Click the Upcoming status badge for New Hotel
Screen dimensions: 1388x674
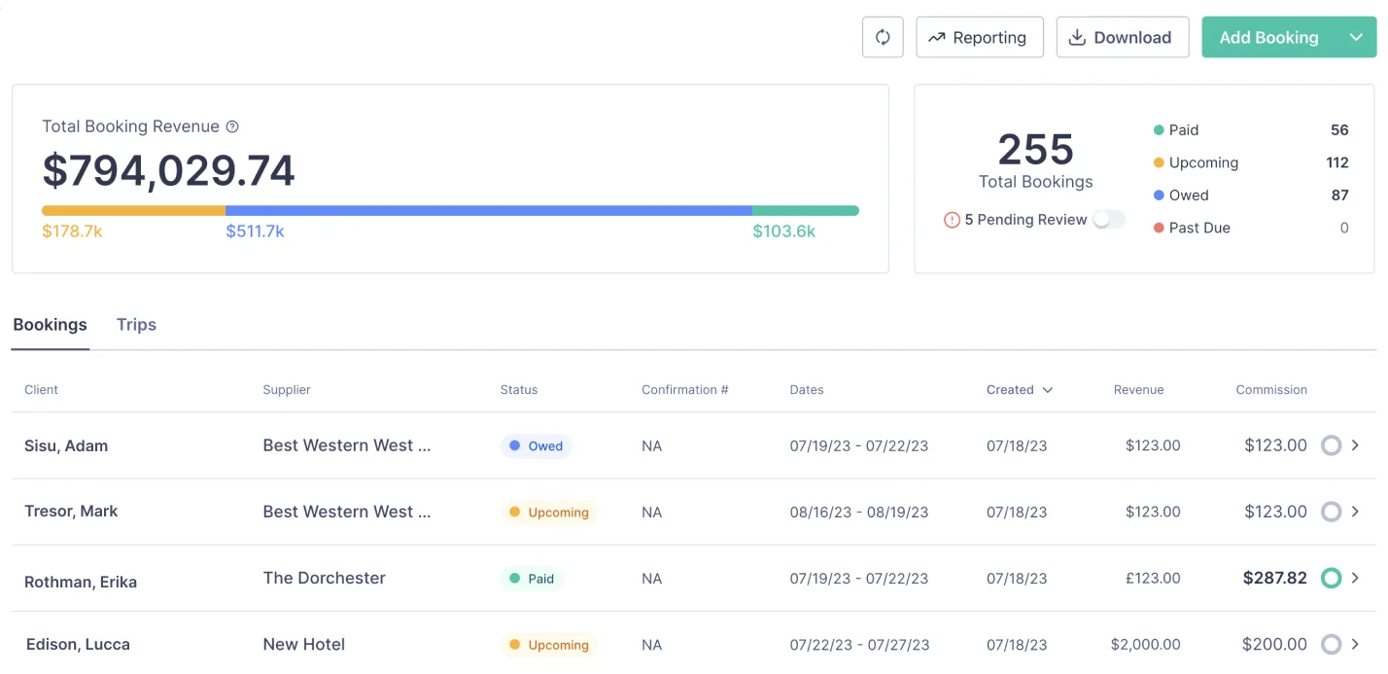point(549,645)
